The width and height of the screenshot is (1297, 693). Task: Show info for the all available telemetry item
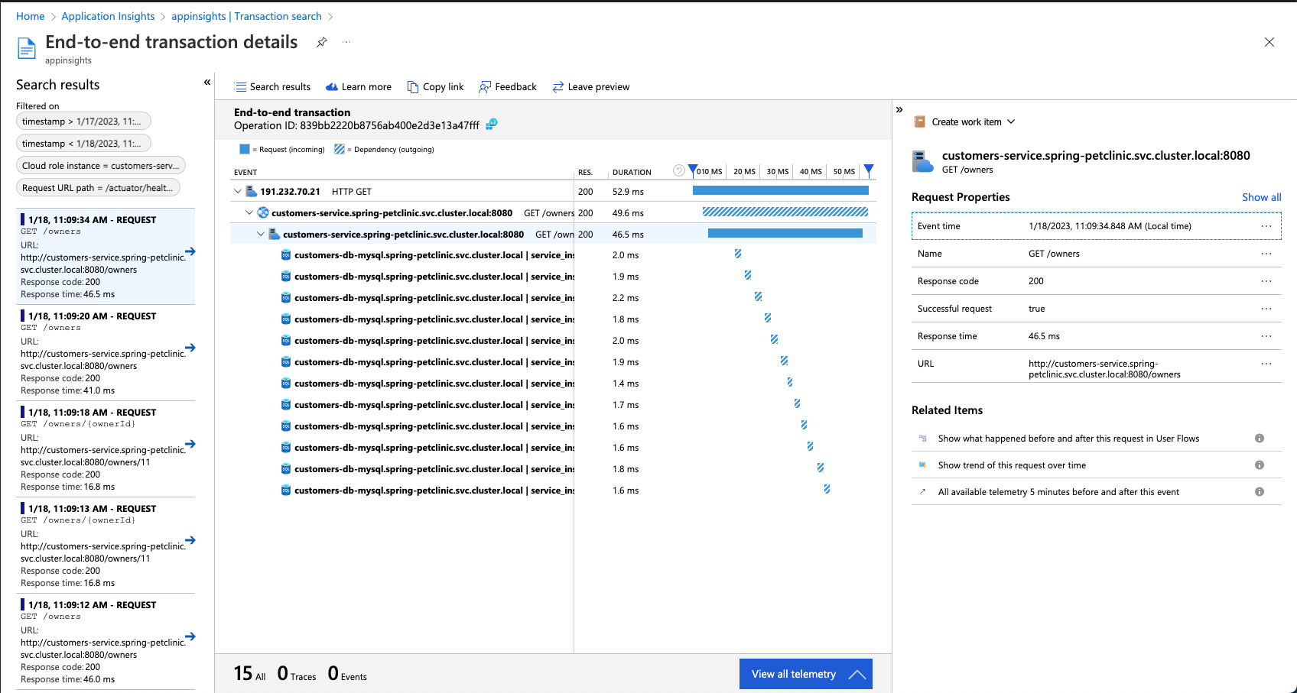[1260, 492]
